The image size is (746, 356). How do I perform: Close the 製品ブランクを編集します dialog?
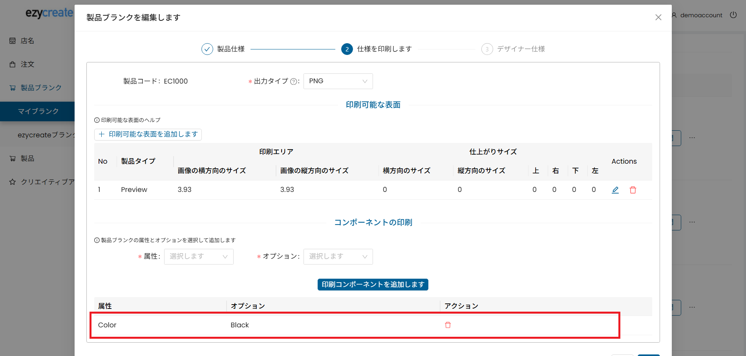coord(658,17)
